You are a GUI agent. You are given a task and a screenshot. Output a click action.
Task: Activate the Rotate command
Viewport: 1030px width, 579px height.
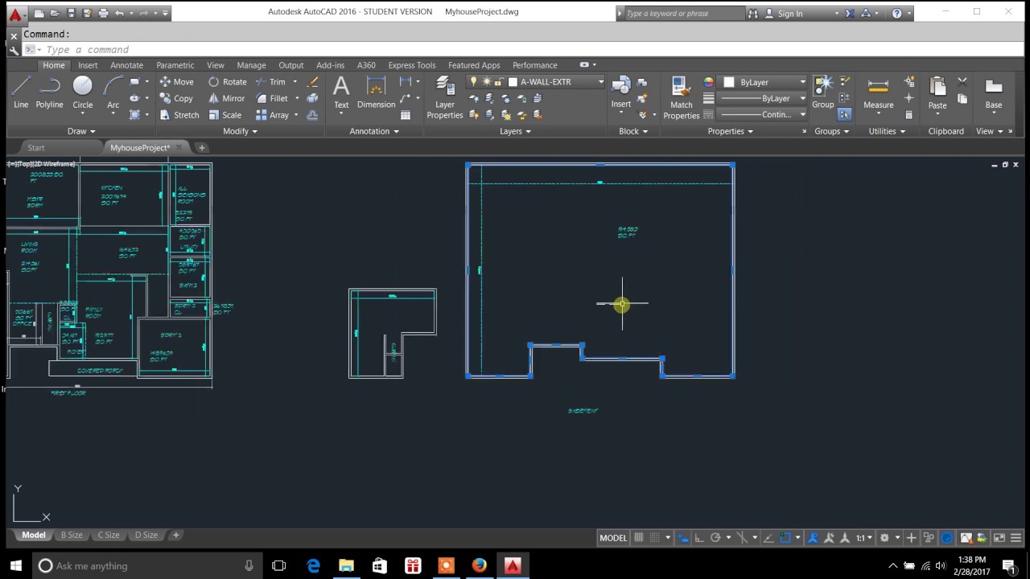click(x=227, y=82)
